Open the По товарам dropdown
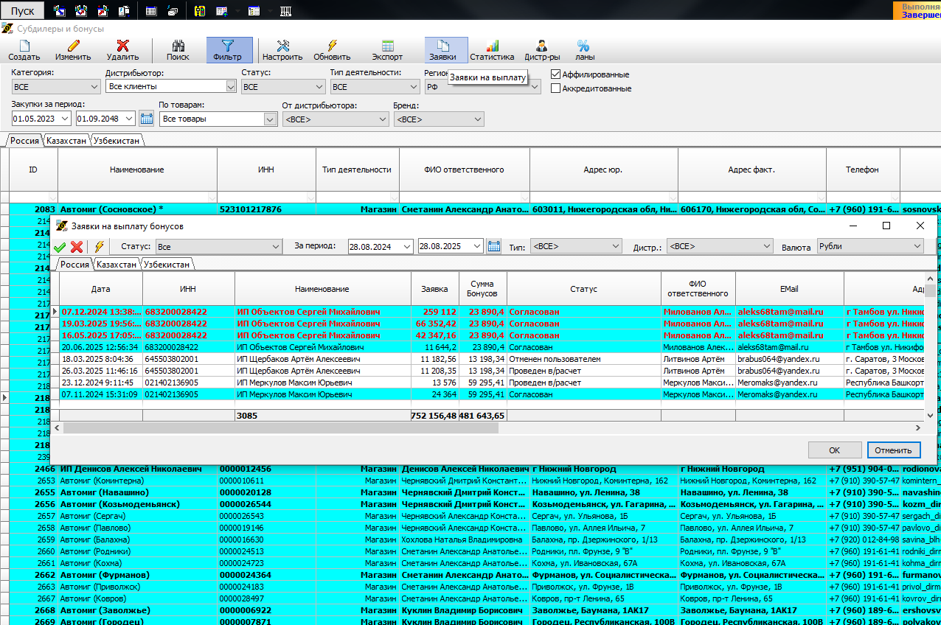The height and width of the screenshot is (625, 941). click(217, 119)
